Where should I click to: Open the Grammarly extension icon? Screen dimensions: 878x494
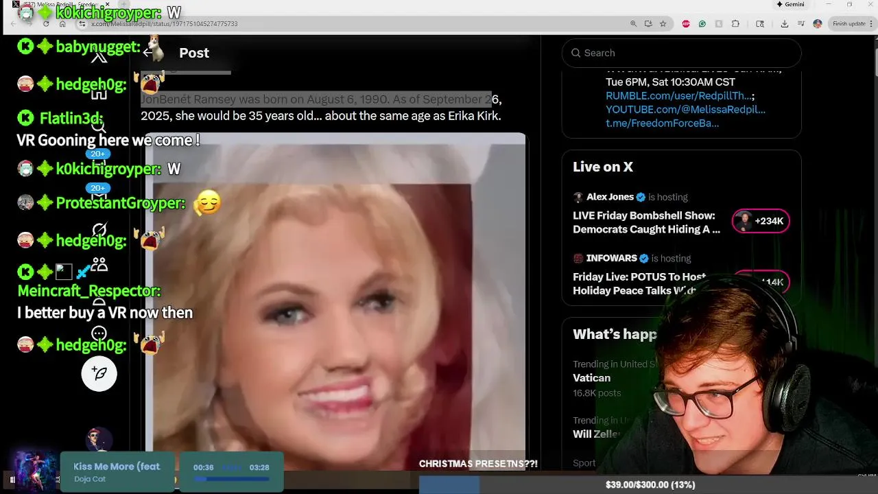pos(702,23)
